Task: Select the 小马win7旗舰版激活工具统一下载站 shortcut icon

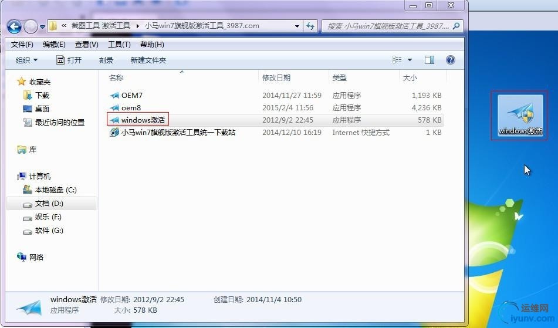Action: pos(114,133)
